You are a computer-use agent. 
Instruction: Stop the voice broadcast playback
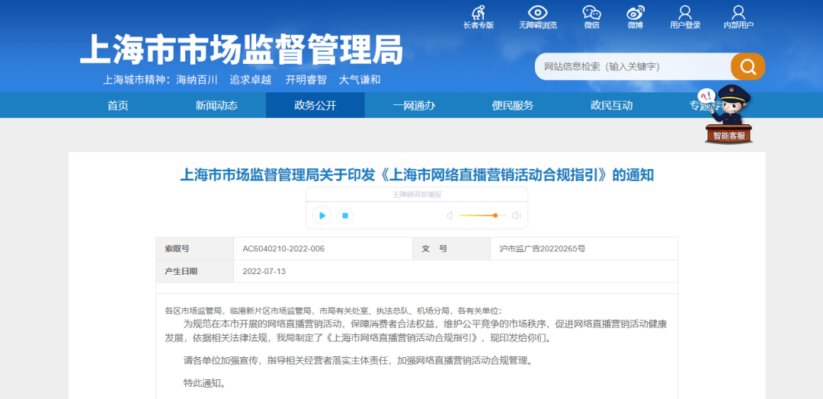[344, 215]
